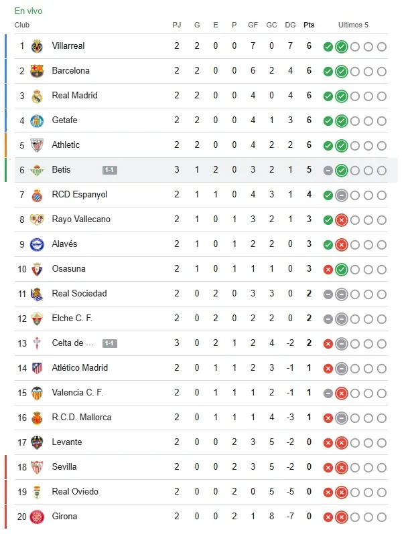Select the Real Sociedad team name

click(x=79, y=294)
